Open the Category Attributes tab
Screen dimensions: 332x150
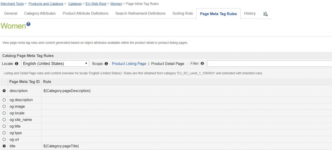coord(40,14)
